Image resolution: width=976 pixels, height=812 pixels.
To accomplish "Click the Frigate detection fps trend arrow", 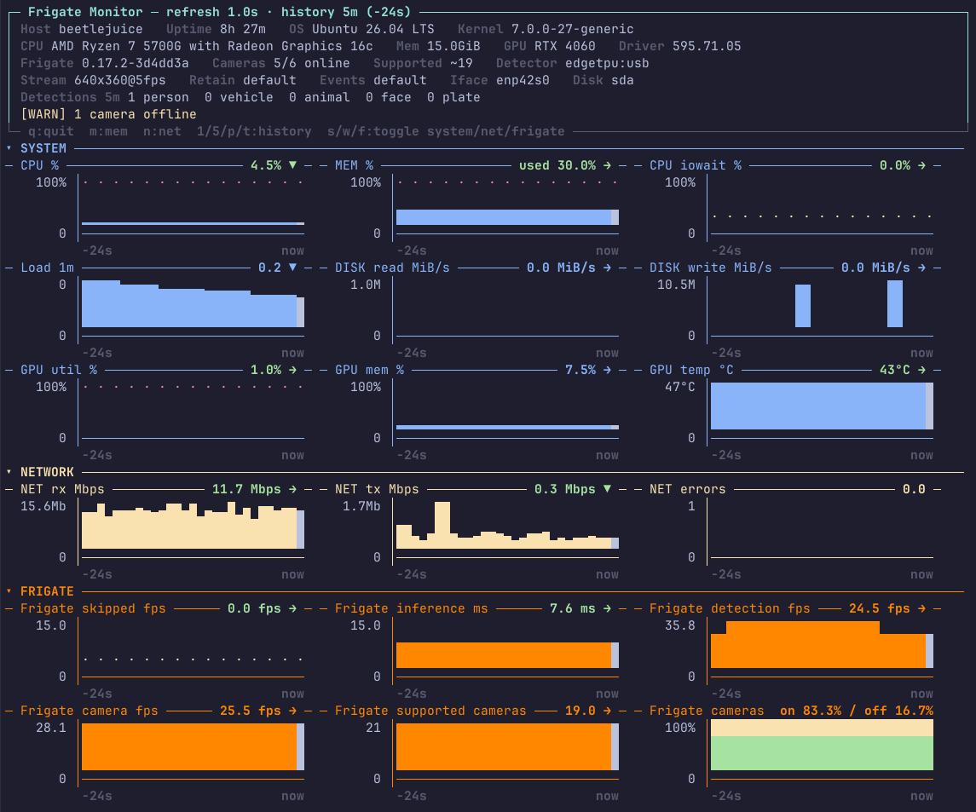I will click(921, 608).
